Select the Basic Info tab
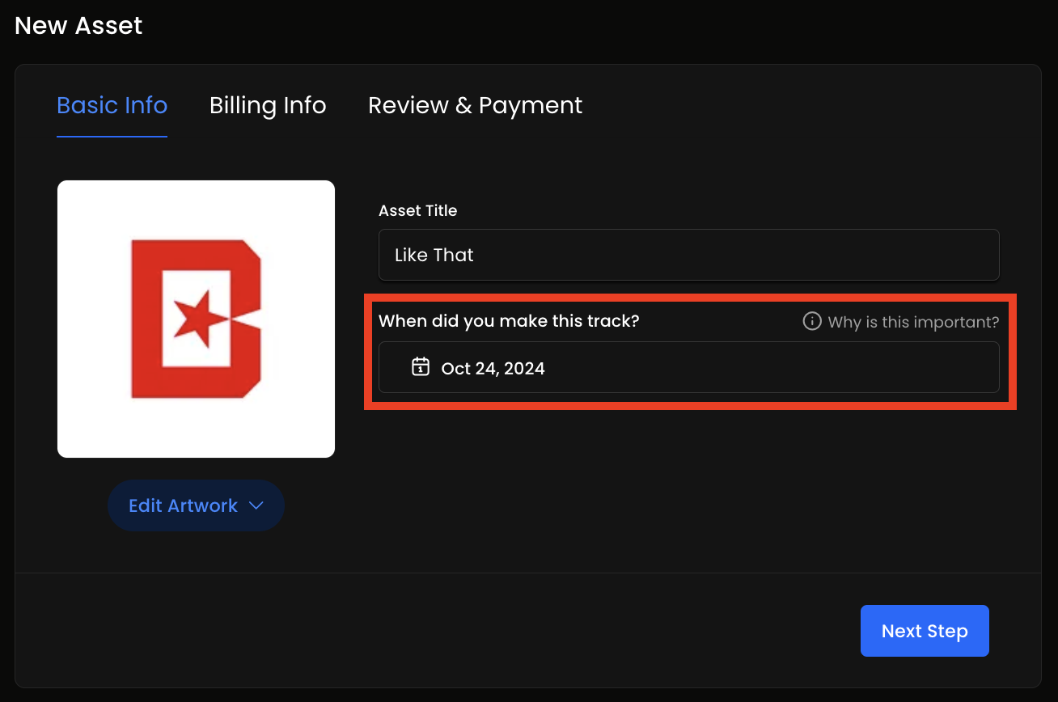 point(112,105)
